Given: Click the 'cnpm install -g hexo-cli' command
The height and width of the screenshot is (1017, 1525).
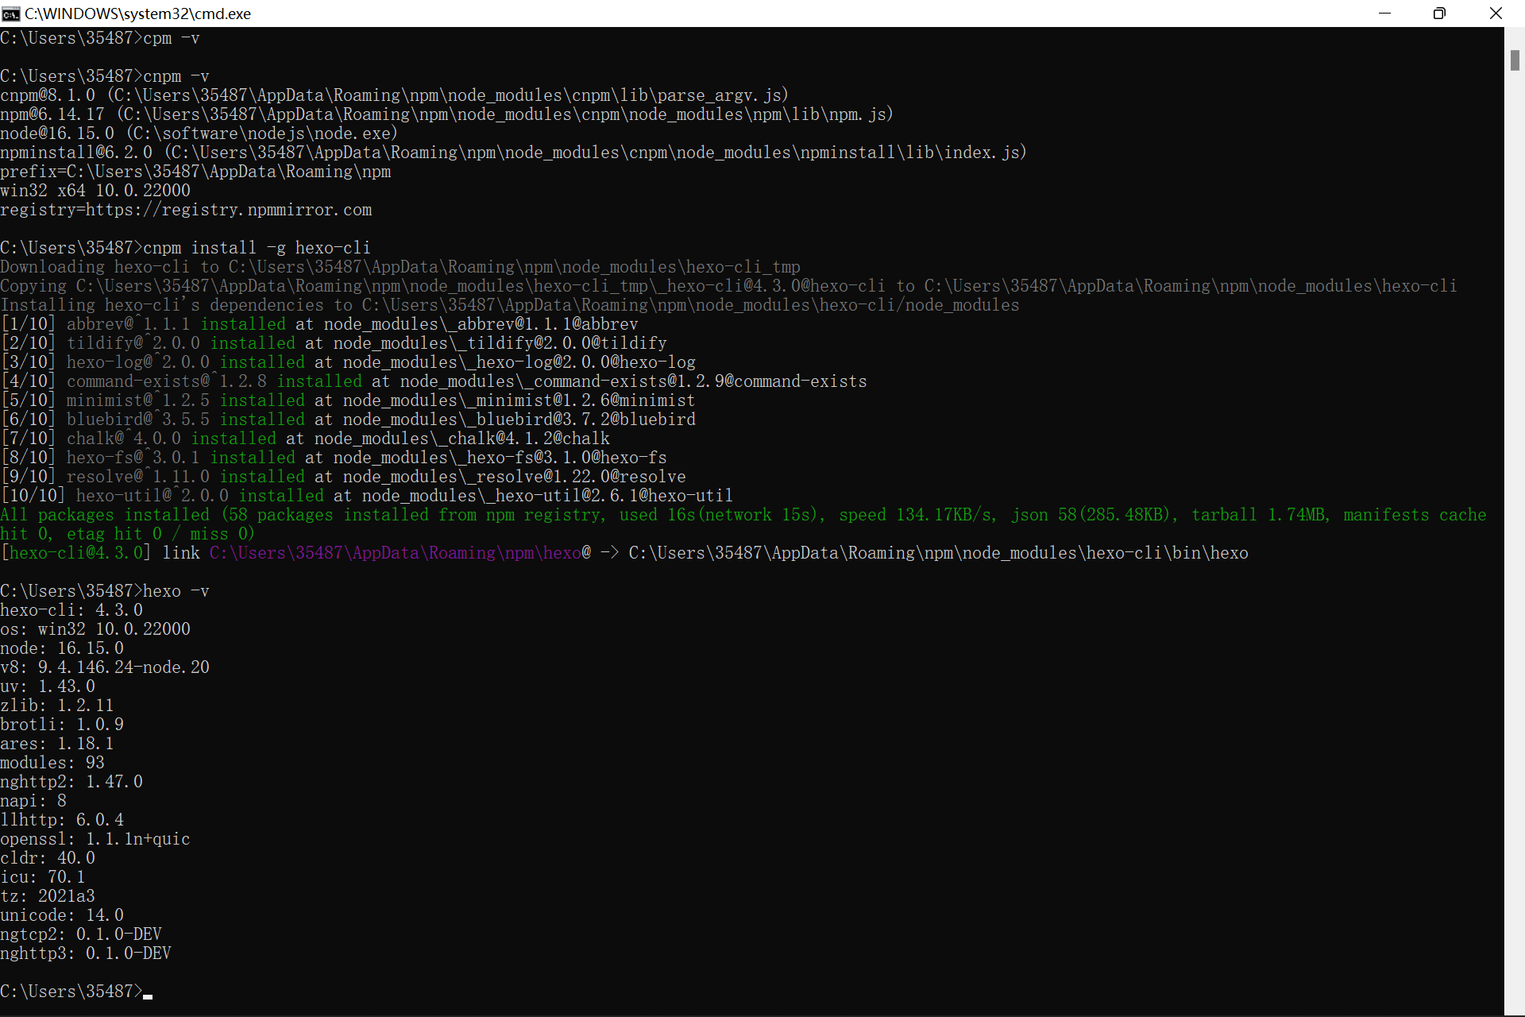Looking at the screenshot, I should pos(257,248).
